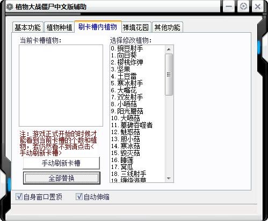Select 11.墓碑吞噬者 in plant list

(137, 125)
